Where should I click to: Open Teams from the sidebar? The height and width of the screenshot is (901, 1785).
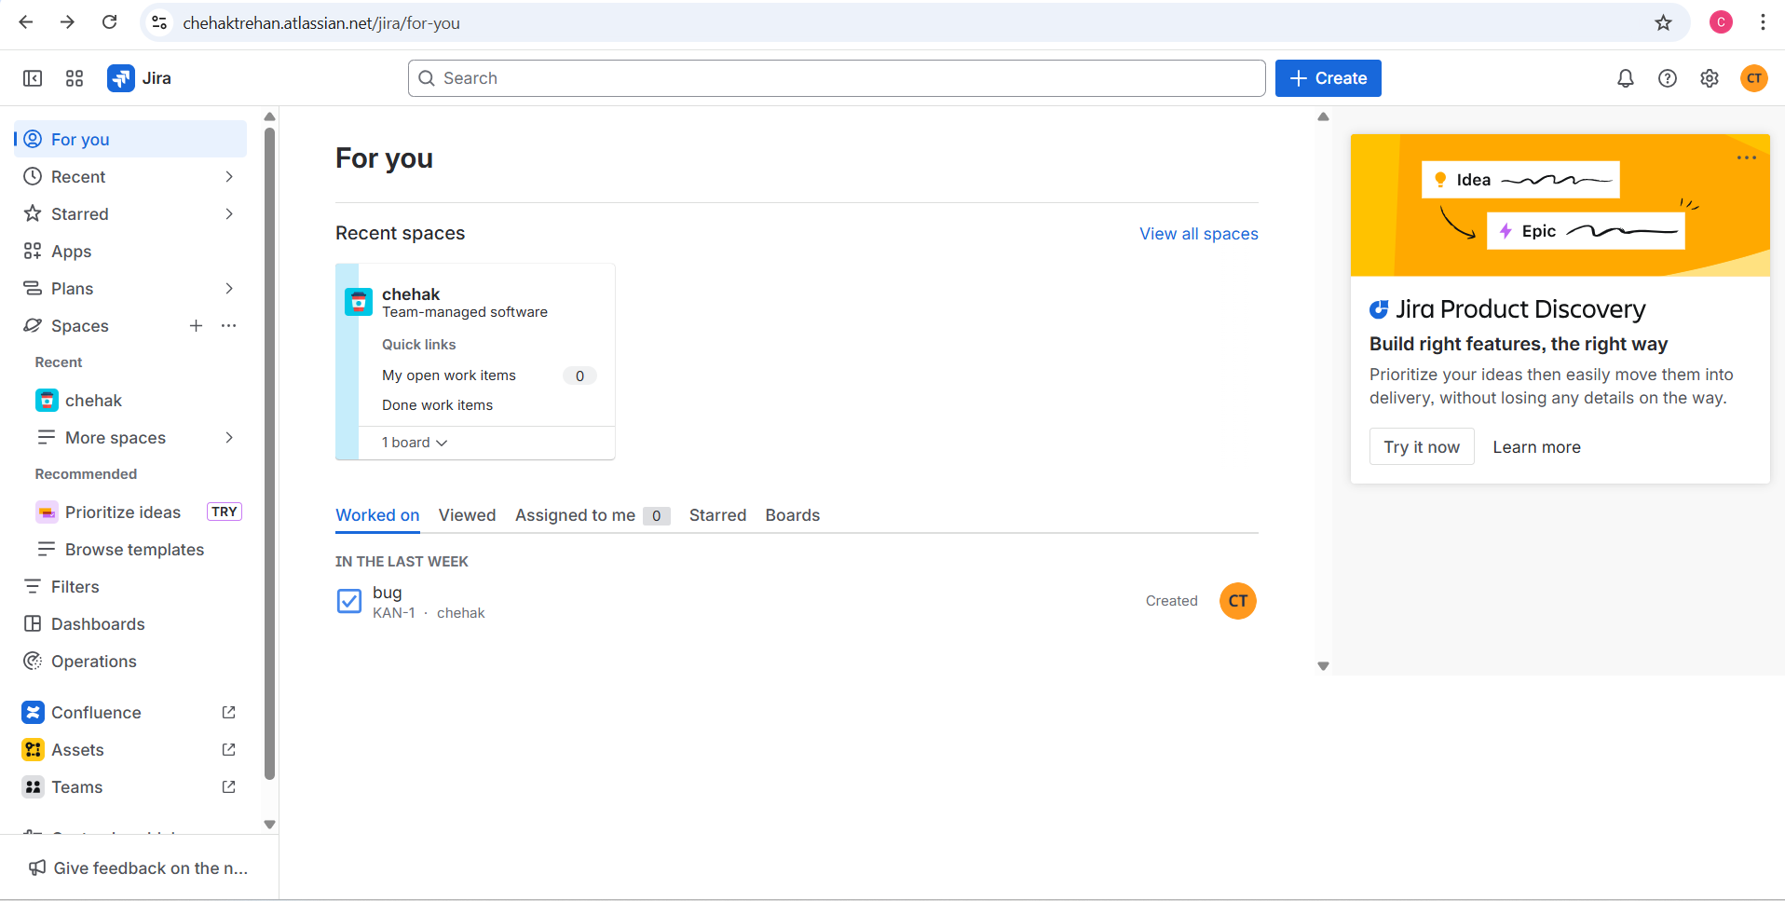[x=130, y=786]
